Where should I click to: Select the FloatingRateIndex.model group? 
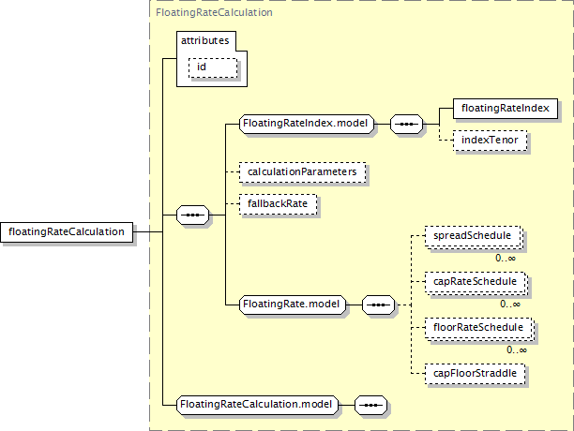(x=307, y=123)
